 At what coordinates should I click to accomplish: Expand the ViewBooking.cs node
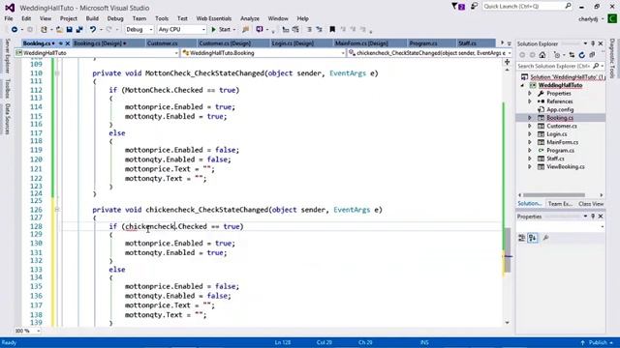pos(530,167)
